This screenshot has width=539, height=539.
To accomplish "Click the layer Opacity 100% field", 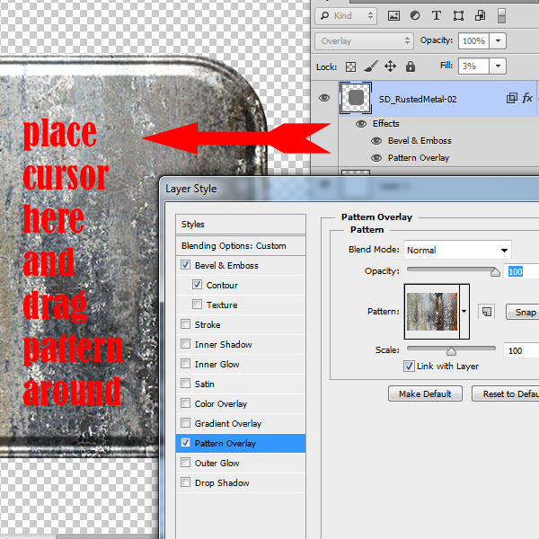I will point(473,41).
